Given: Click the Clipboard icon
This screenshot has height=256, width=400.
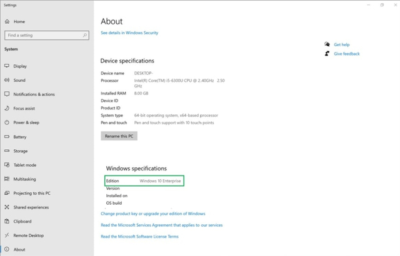Looking at the screenshot, I should [7, 221].
